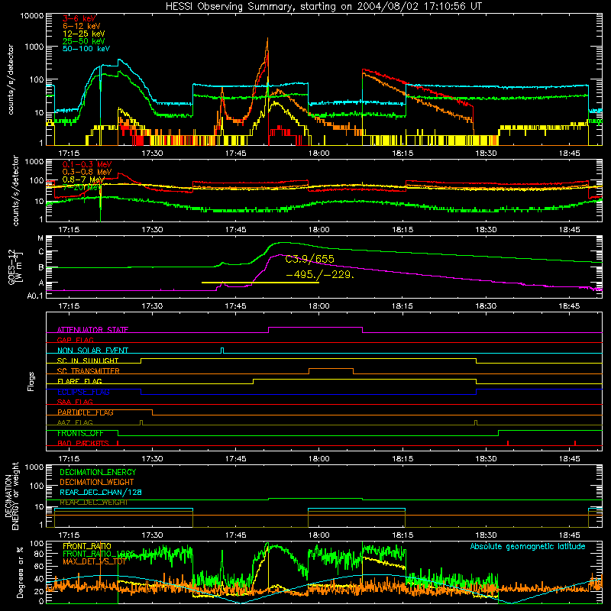
Task: Click the ATTENUATOR_STATE flag label
Action: pos(92,330)
